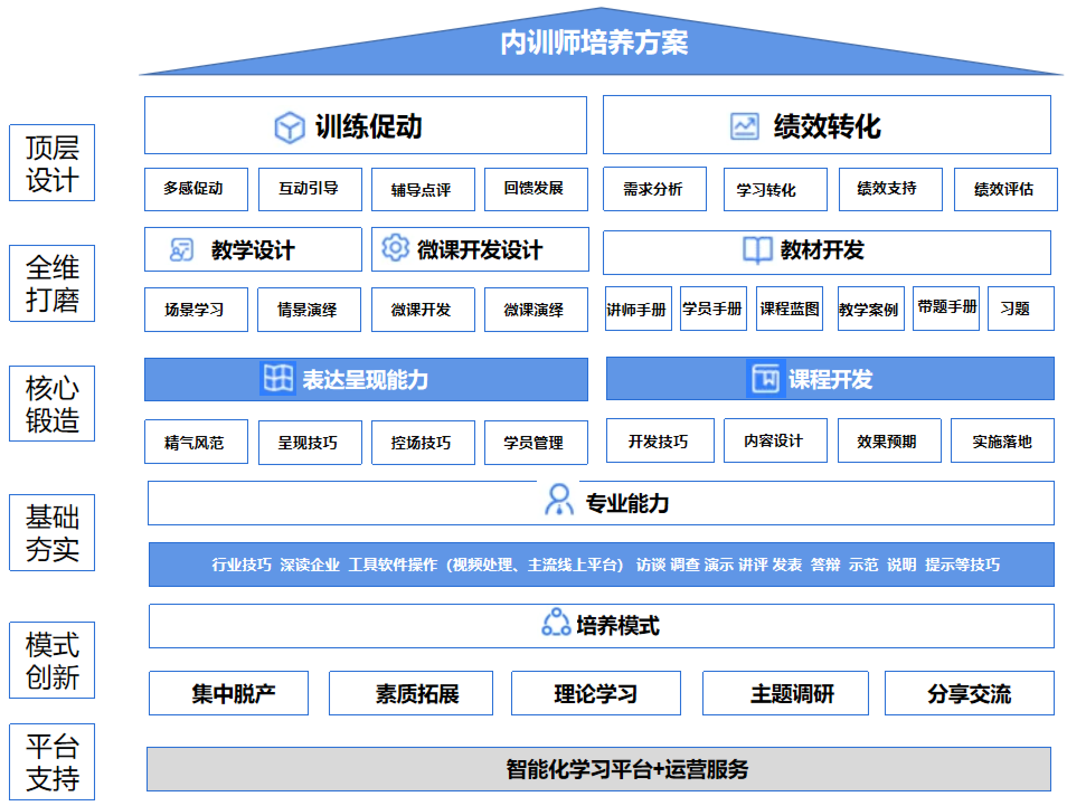This screenshot has width=1067, height=806.
Task: Select the 顶层设计 side label
Action: (52, 163)
